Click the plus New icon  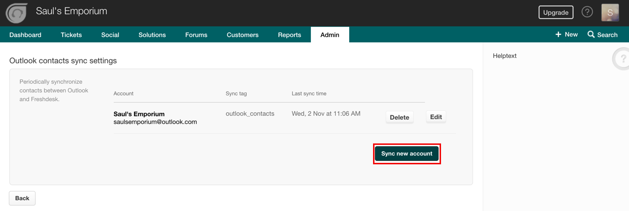click(558, 35)
